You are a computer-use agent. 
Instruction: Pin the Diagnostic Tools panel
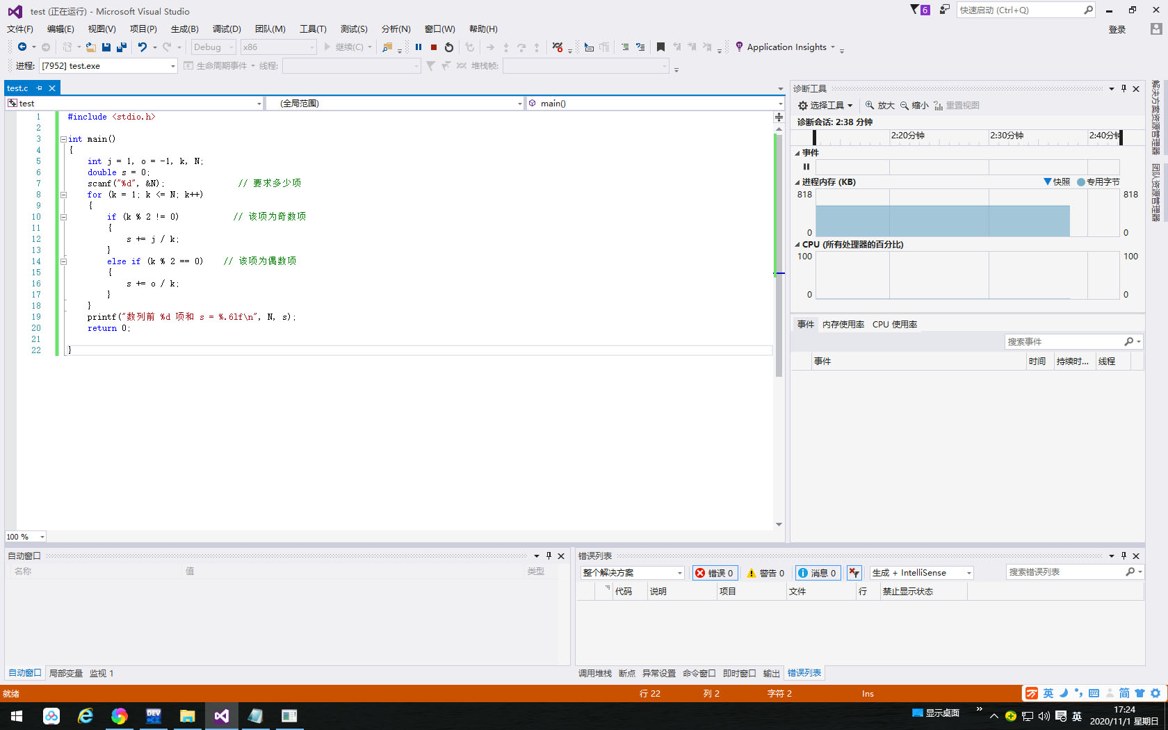(x=1124, y=88)
